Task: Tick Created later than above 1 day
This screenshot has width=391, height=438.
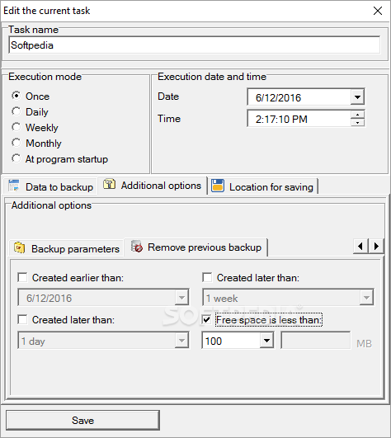Action: pos(22,319)
